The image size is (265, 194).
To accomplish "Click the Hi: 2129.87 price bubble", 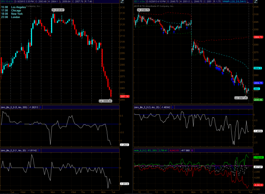I will (x=58, y=9).
